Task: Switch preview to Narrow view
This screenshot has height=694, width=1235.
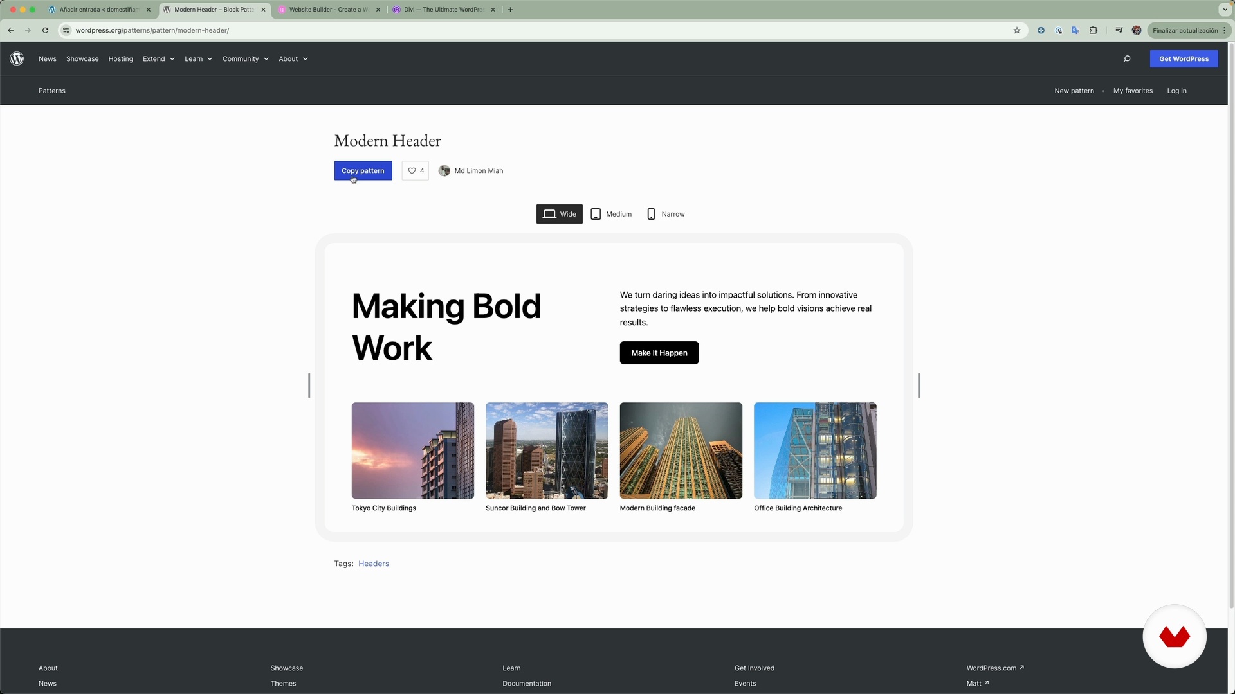Action: click(666, 214)
